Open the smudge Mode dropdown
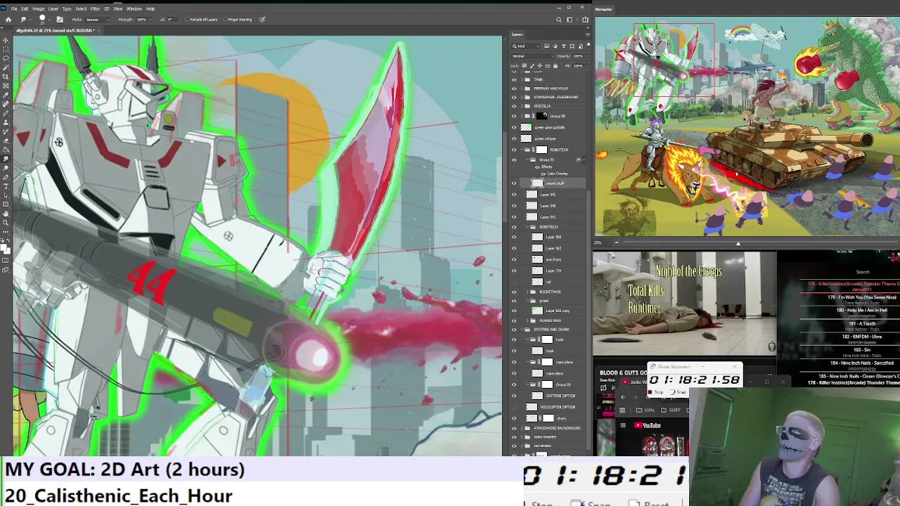The image size is (900, 506). tap(98, 20)
